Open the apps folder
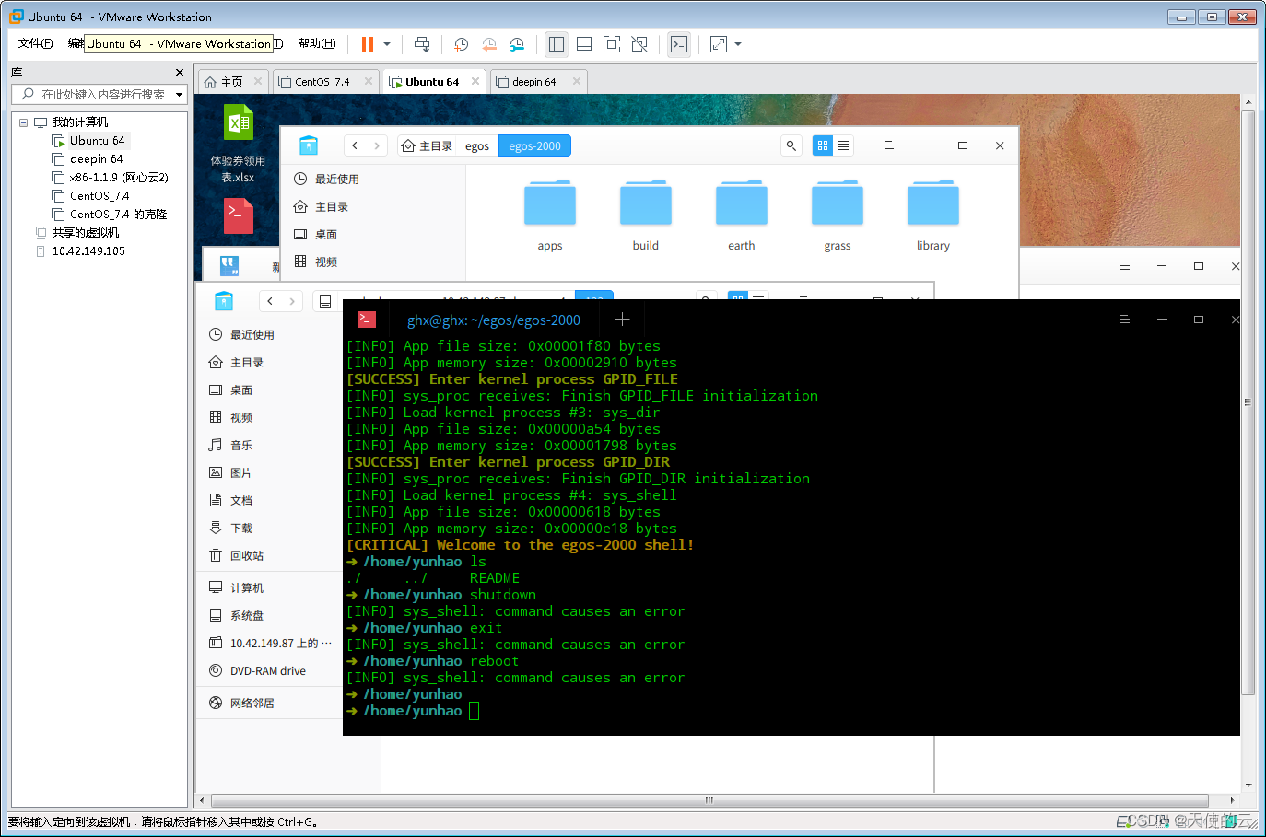Viewport: 1266px width, 837px height. pyautogui.click(x=550, y=215)
